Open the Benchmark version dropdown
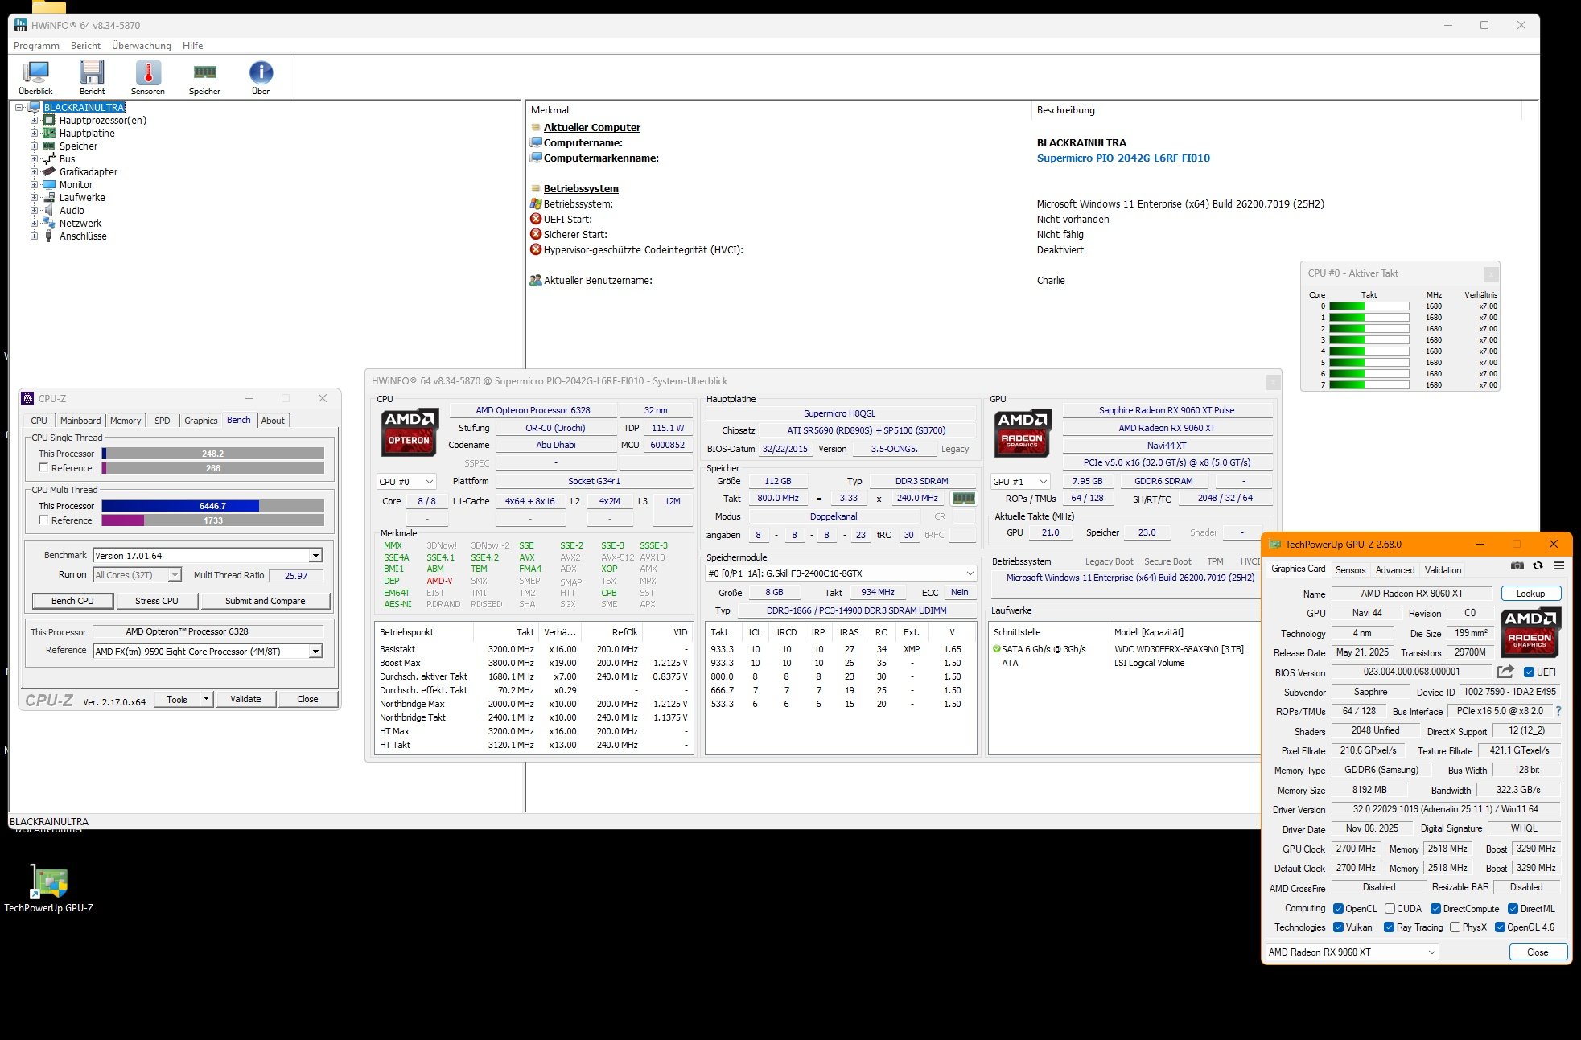This screenshot has width=1581, height=1040. coord(315,556)
